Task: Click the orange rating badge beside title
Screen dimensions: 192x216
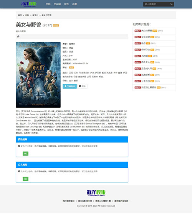Action: pyautogui.click(x=56, y=26)
